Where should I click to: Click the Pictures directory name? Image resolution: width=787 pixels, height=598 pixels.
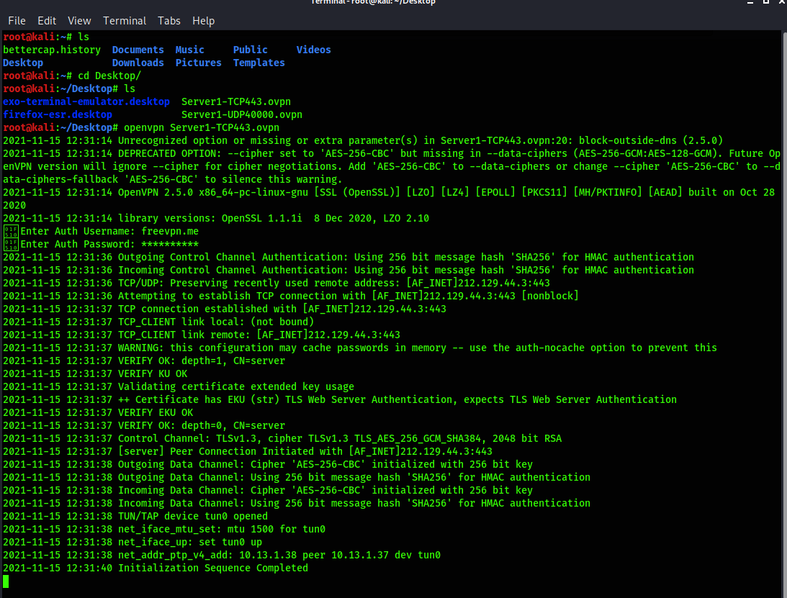tap(198, 63)
